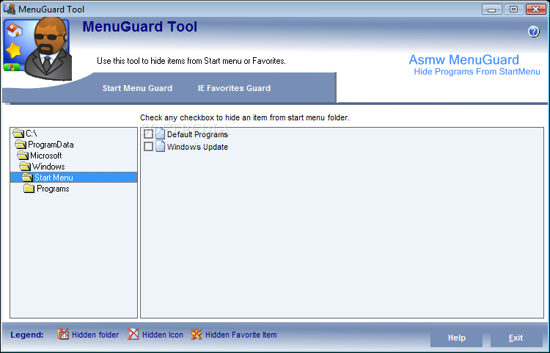Click the Hidden Favorite Item legend label
This screenshot has width=550, height=353.
click(241, 335)
